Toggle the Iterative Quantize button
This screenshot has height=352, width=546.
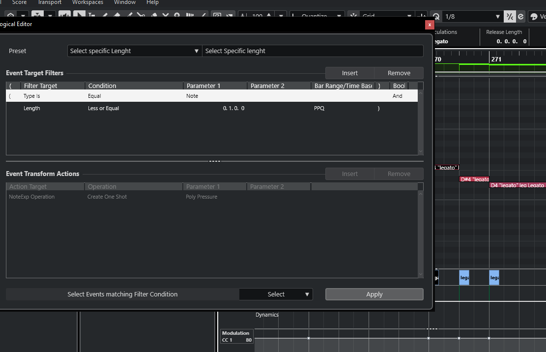coord(510,16)
